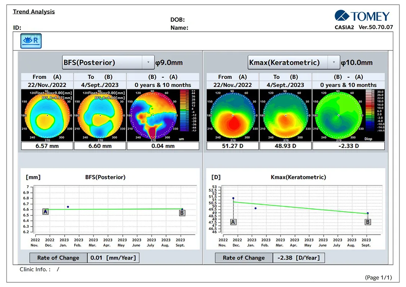This screenshot has width=406, height=287.
Task: Click the Clinic Info. label
Action: coord(35,269)
